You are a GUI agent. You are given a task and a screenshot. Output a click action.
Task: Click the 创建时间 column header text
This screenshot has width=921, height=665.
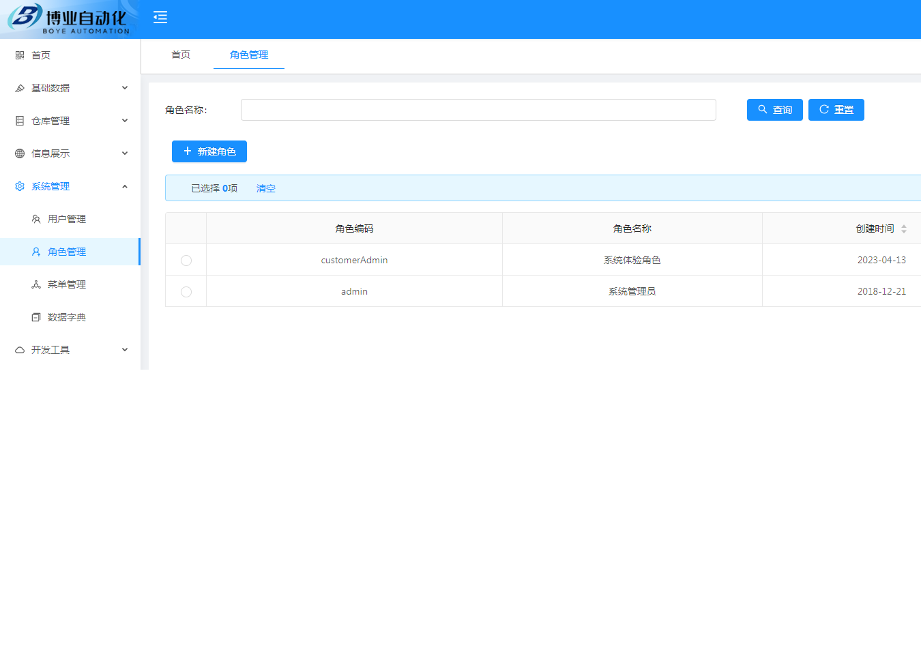pyautogui.click(x=875, y=228)
